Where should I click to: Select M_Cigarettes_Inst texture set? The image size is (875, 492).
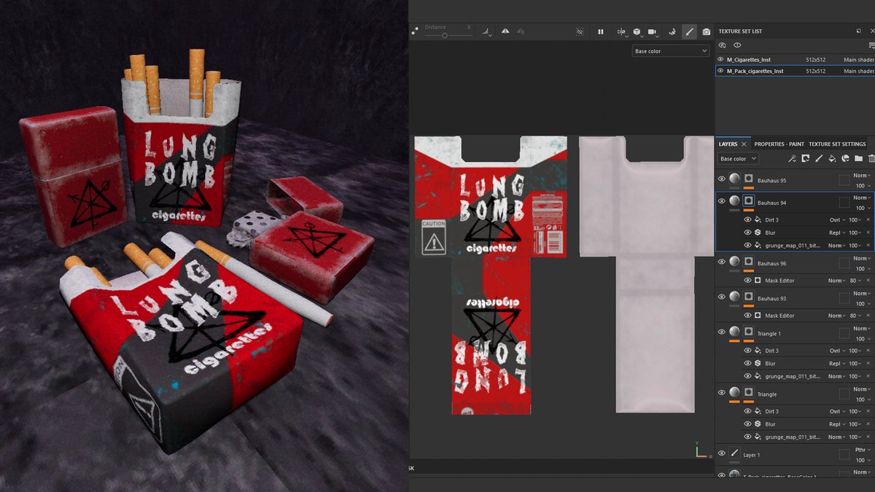pyautogui.click(x=796, y=59)
